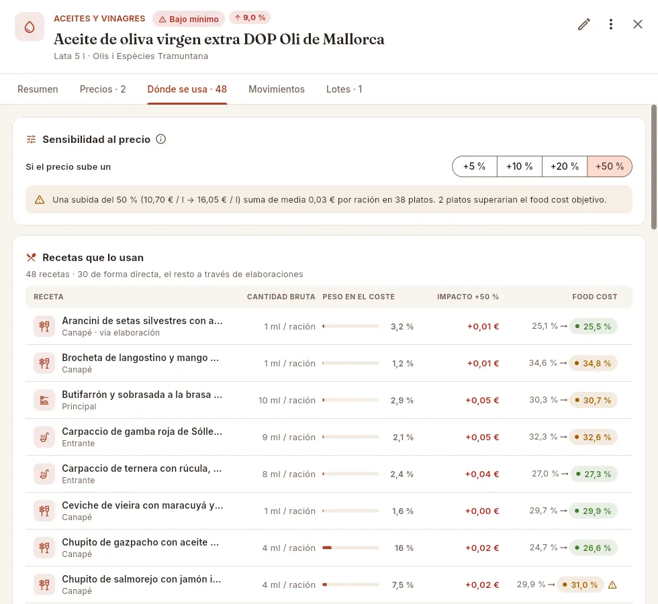Click the warning triangle in the price alert banner

click(x=40, y=200)
